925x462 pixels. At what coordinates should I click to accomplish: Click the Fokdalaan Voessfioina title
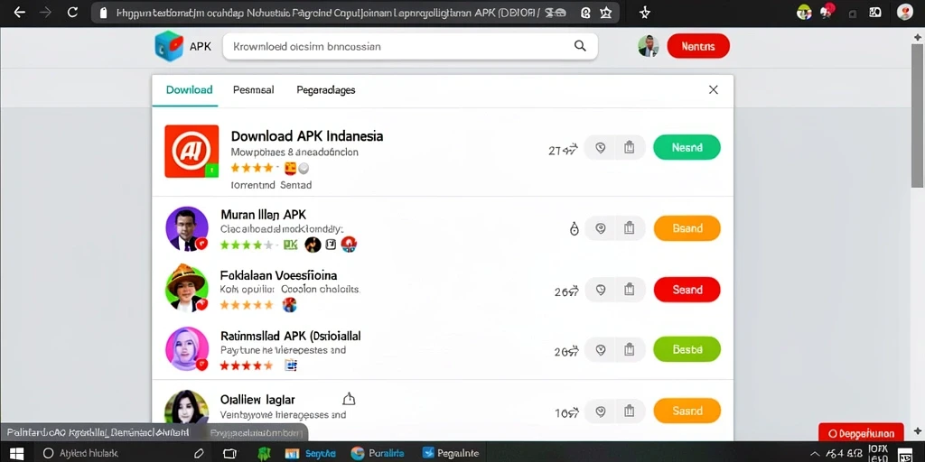pyautogui.click(x=278, y=275)
